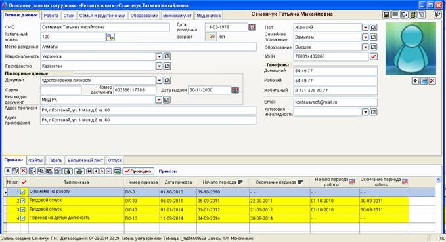This screenshot has height=242, width=446.
Task: Open the Отпуск tab
Action: coord(115,160)
